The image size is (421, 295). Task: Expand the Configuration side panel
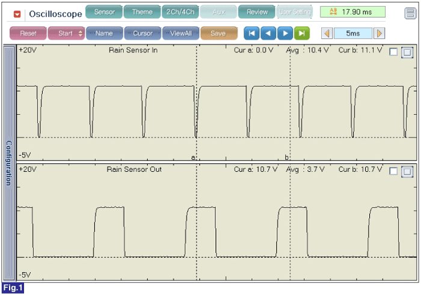point(9,163)
